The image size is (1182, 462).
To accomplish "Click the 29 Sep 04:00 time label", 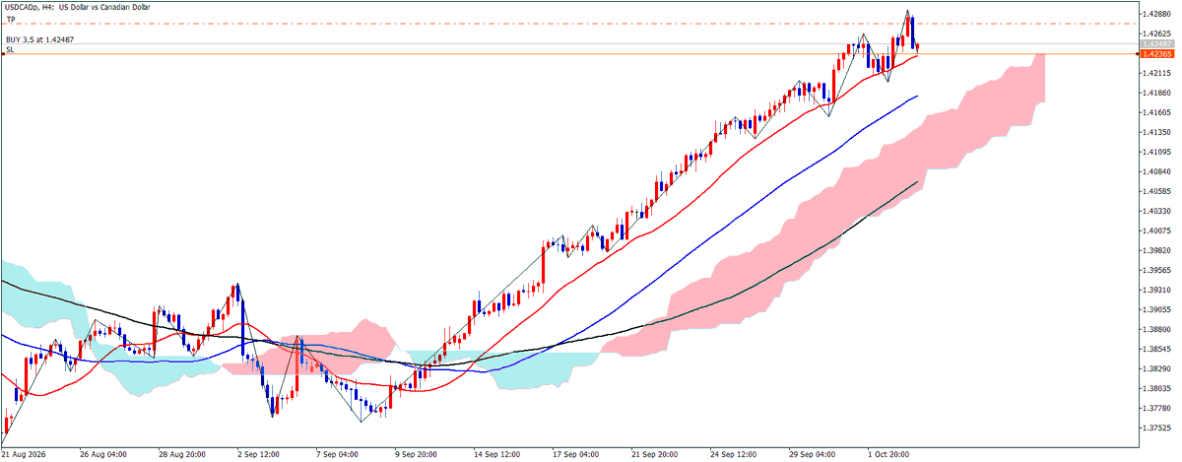I will pyautogui.click(x=813, y=455).
